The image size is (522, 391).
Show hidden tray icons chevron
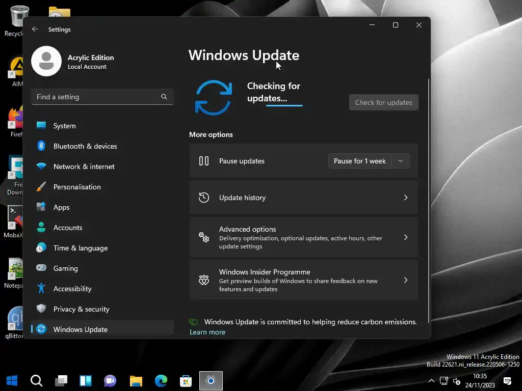pos(431,381)
